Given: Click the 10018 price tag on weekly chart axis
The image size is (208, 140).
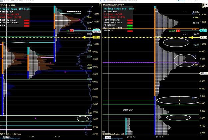Looking at the screenshot, I should (x=204, y=38).
